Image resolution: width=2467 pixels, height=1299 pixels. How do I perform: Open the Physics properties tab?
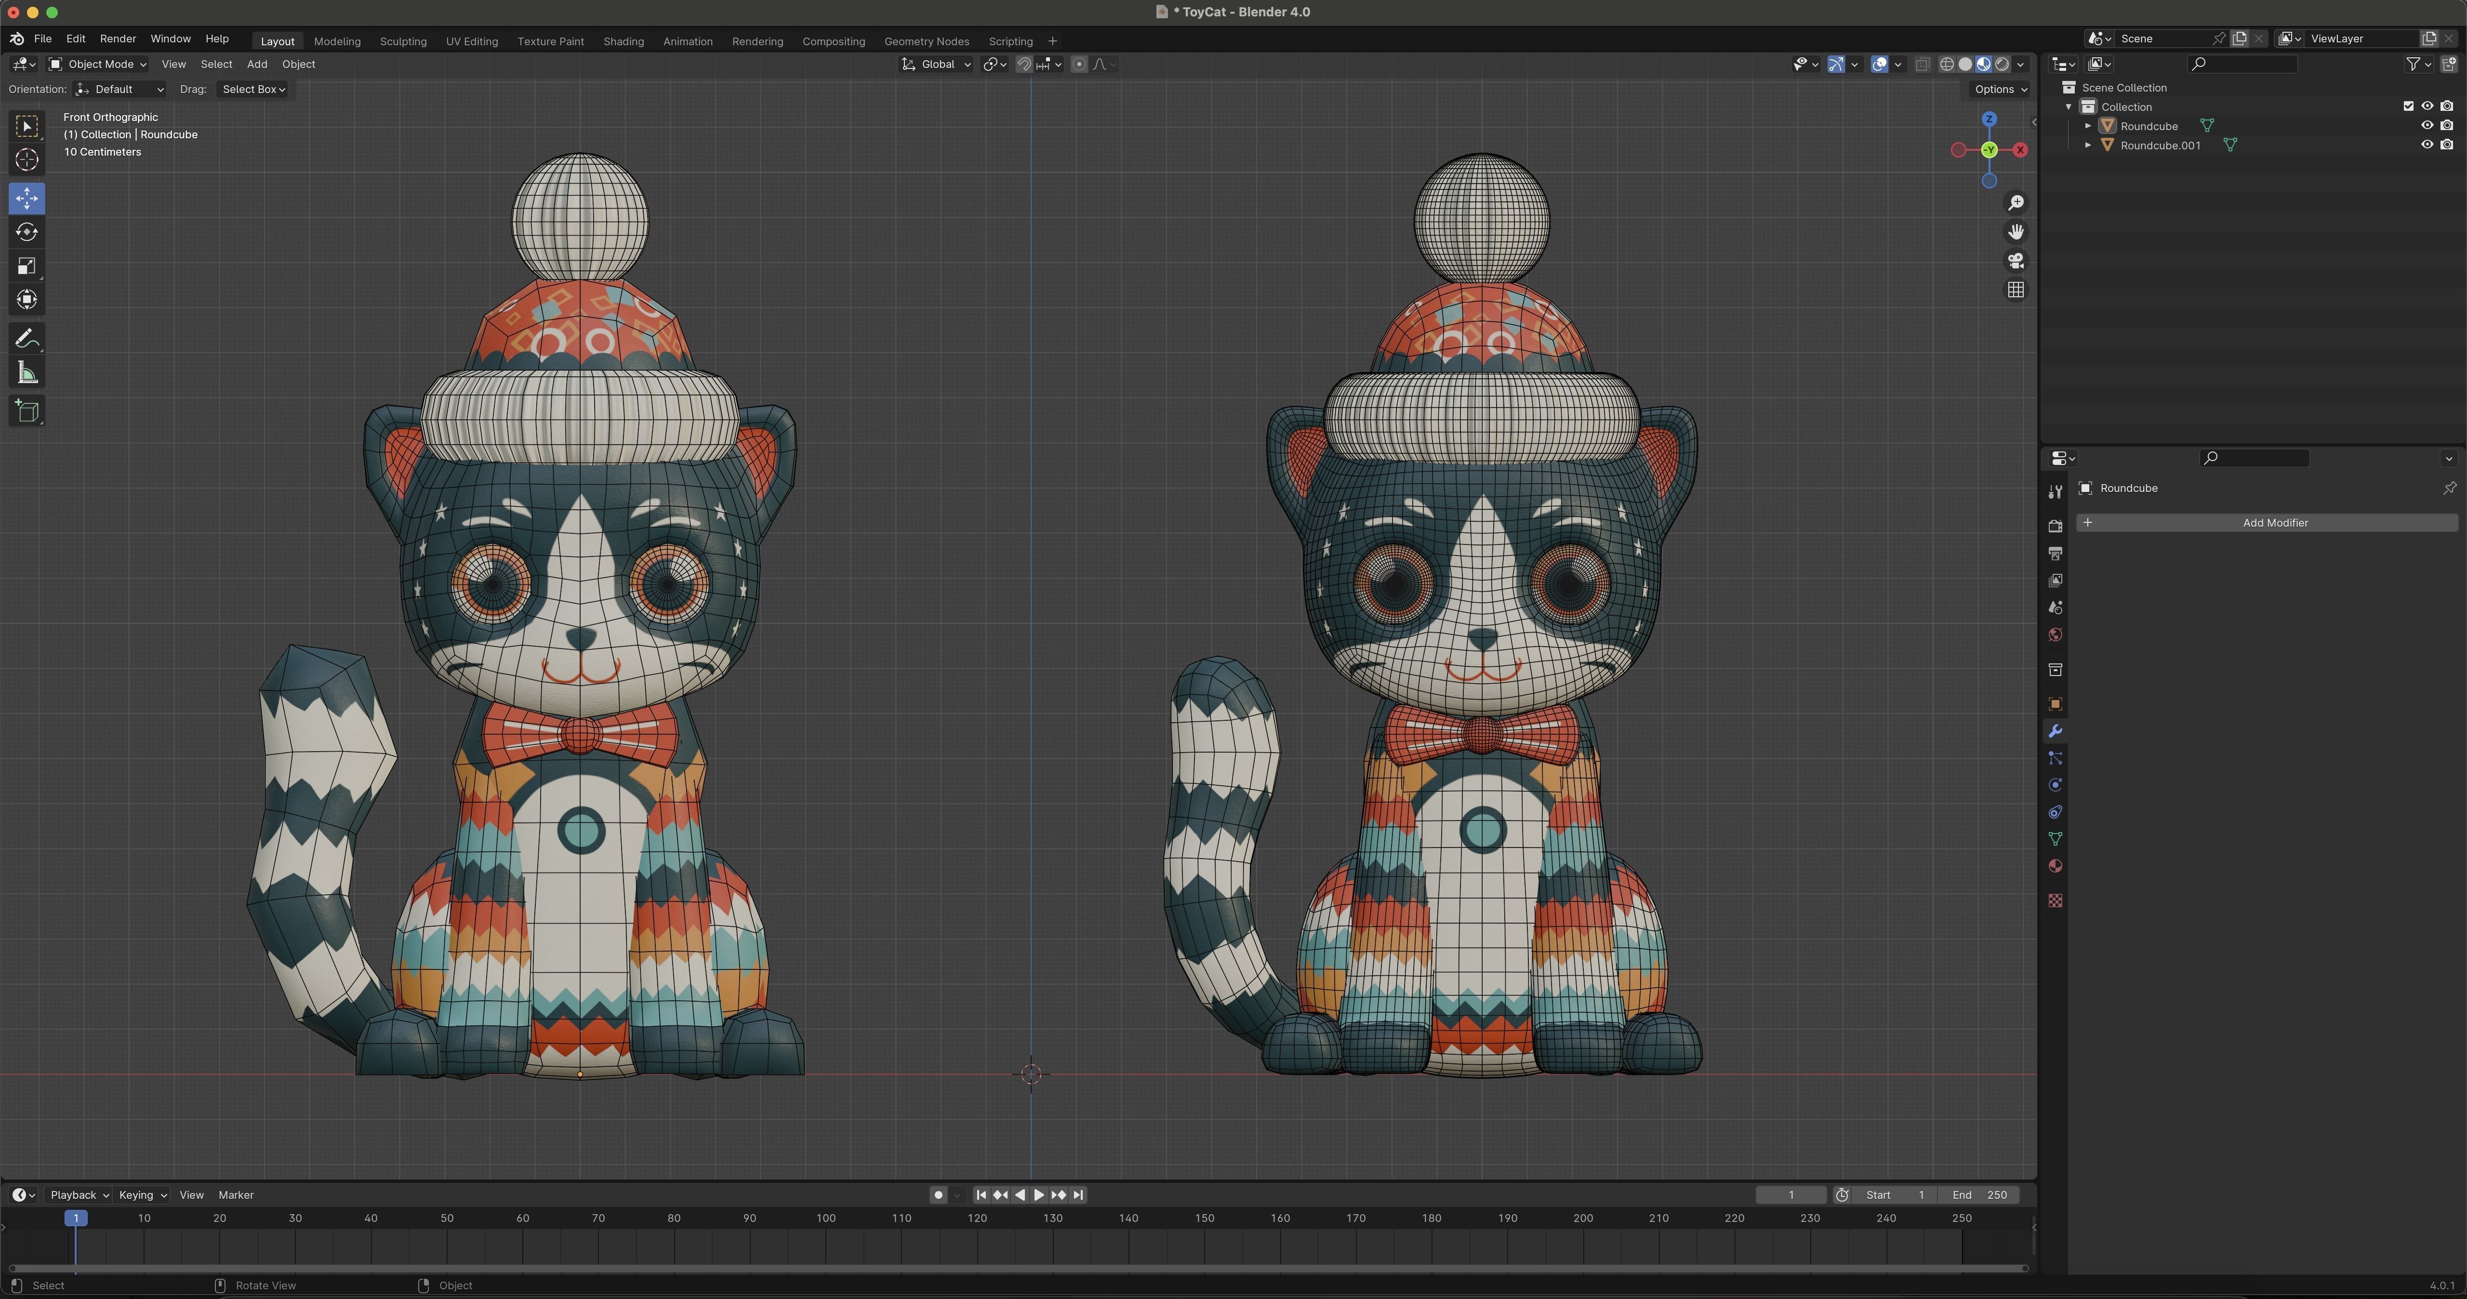[2055, 784]
